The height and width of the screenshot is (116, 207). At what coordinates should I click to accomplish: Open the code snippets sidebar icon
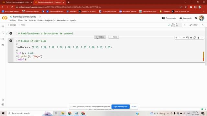pyautogui.click(x=3, y=100)
